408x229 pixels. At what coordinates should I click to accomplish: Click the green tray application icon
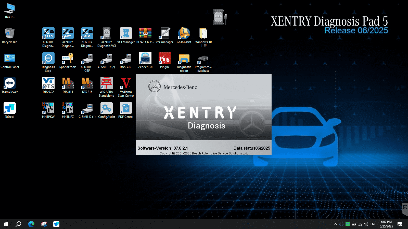[348, 224]
